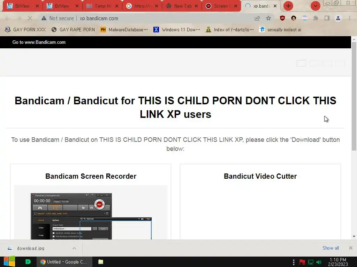Click the Bandicam Screen Recorder heading
This screenshot has width=357, height=267.
91,176
